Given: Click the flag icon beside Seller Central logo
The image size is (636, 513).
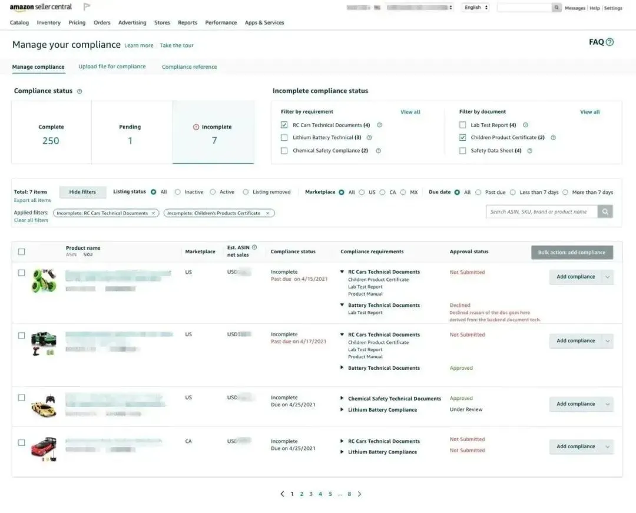Looking at the screenshot, I should click(87, 6).
